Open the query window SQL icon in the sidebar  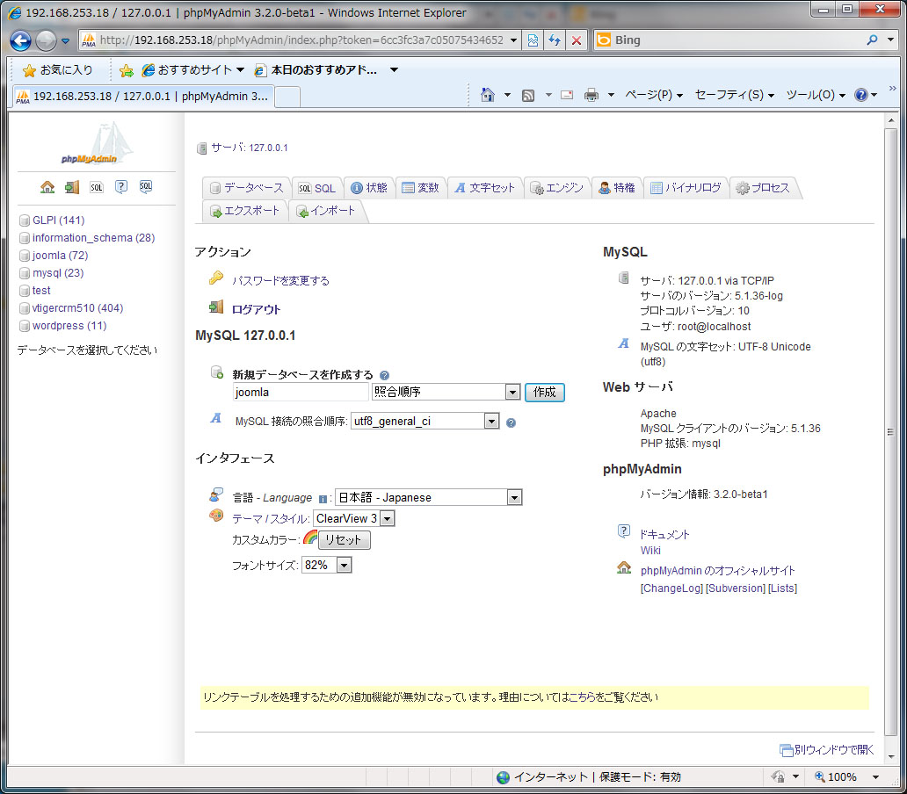[97, 187]
